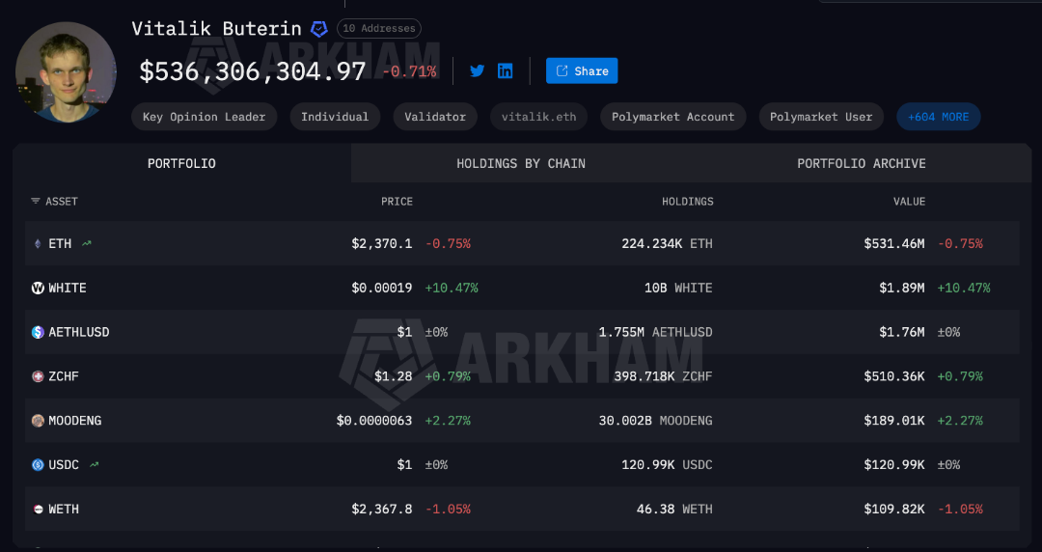The image size is (1042, 552).
Task: Click the 46.38 WETH holdings cell
Action: [x=674, y=509]
